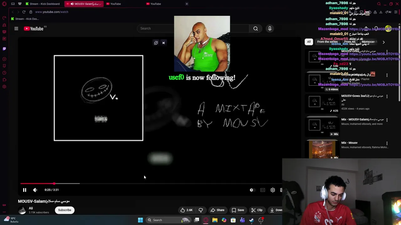Open options for Mix - Mousv
This screenshot has height=225, width=401.
(387, 143)
